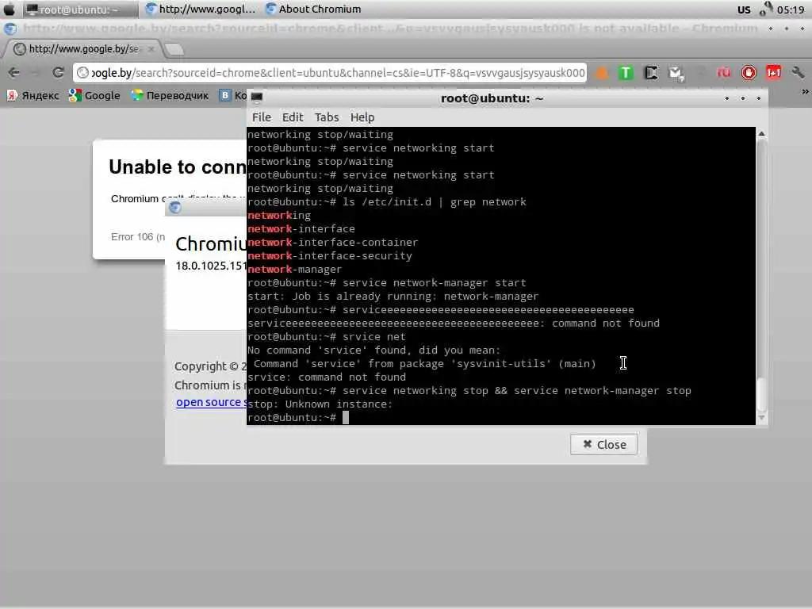Image resolution: width=812 pixels, height=609 pixels.
Task: Click 'ls /etc/init.d | grep network' command
Action: click(x=434, y=202)
